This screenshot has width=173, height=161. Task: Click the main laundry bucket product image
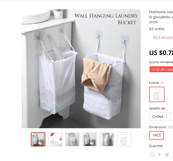pos(81,69)
